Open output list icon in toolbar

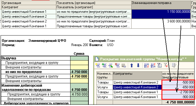174,65
